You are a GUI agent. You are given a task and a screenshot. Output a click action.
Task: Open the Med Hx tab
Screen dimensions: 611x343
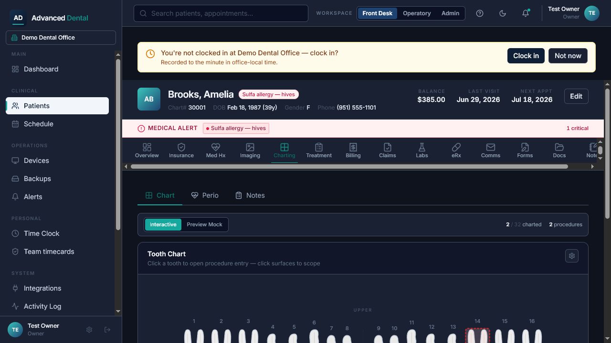pos(216,151)
